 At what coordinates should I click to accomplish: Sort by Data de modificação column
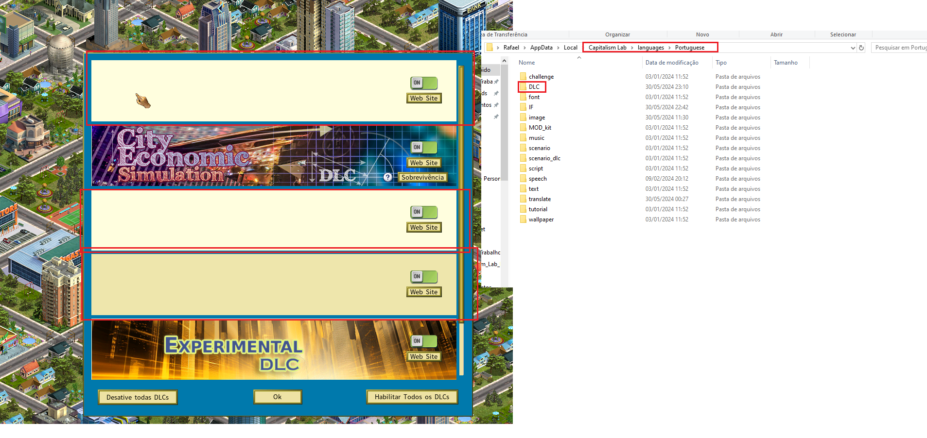pos(672,63)
